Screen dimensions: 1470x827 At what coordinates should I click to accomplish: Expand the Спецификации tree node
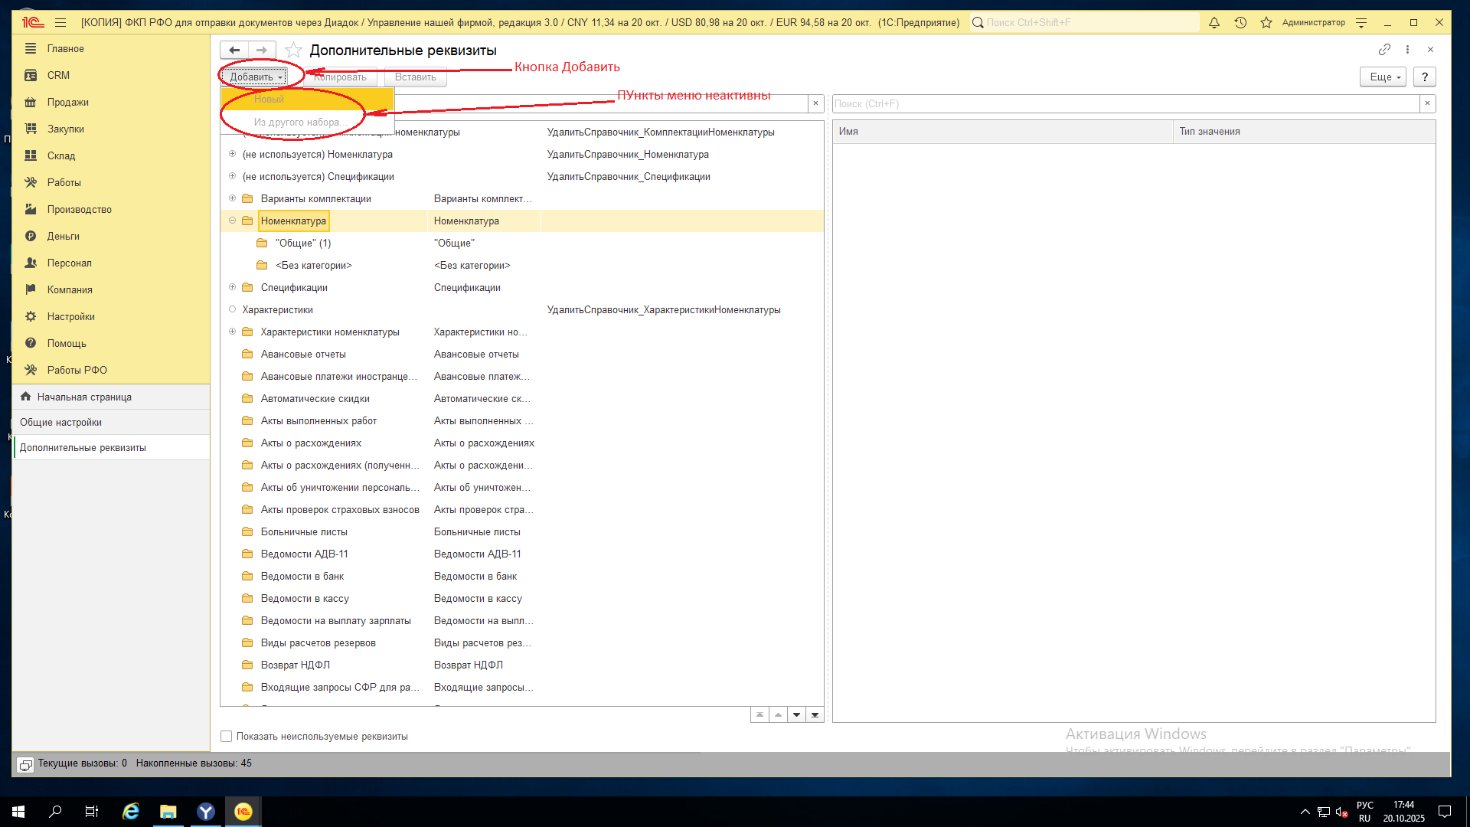[x=232, y=287]
